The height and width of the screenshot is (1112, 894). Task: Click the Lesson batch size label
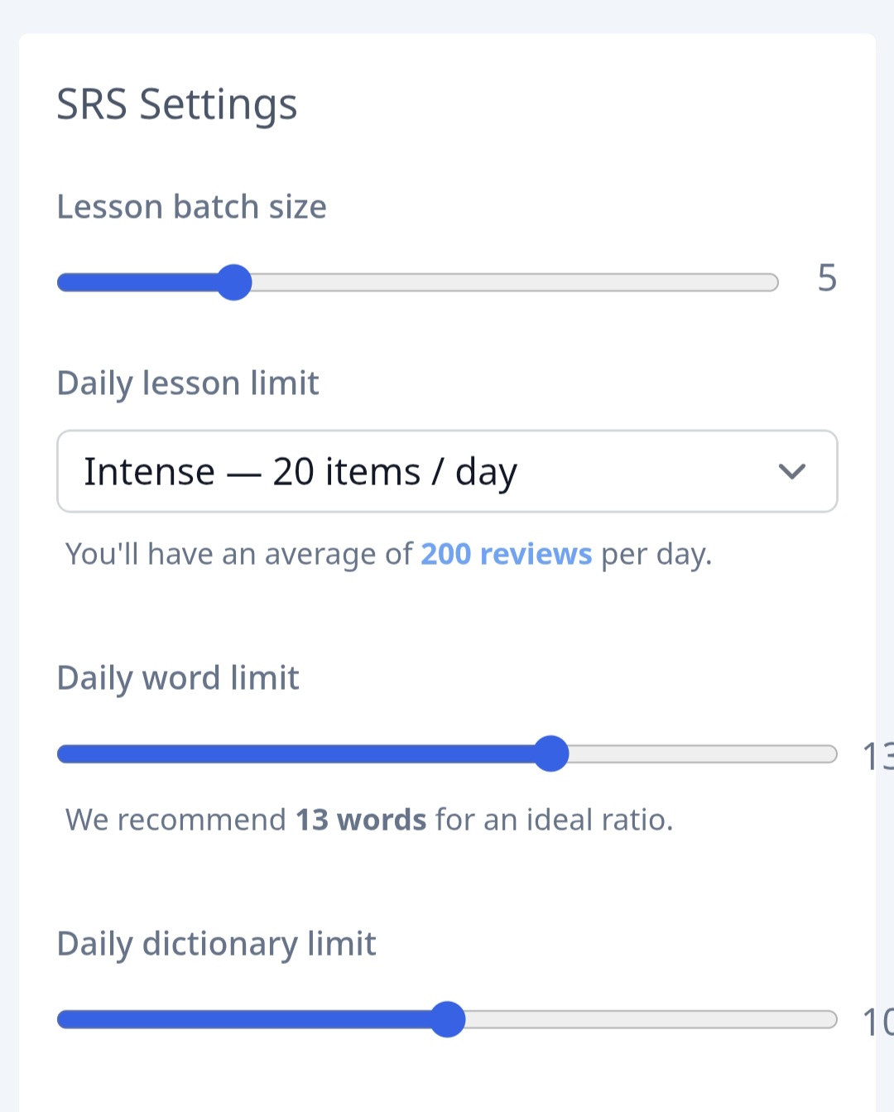tap(191, 207)
